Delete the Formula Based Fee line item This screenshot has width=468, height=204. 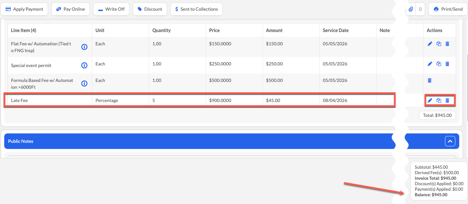pyautogui.click(x=430, y=80)
